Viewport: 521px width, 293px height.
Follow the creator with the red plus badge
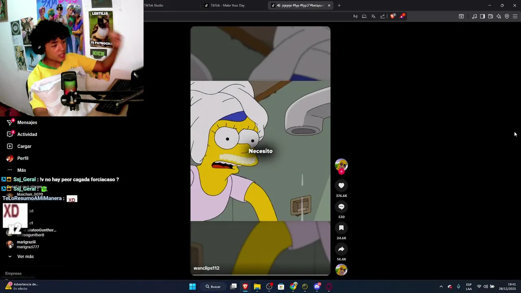341,172
